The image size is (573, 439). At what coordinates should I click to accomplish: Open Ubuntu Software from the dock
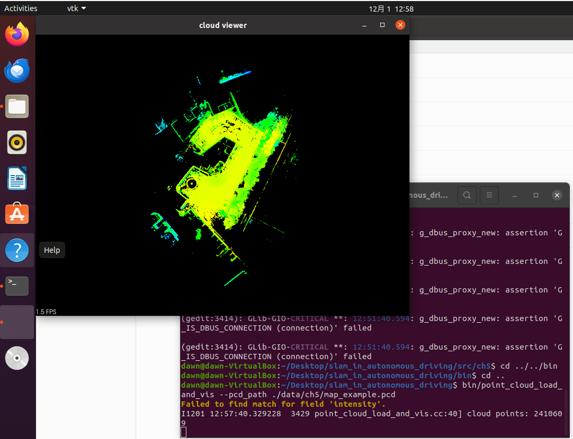(x=17, y=214)
